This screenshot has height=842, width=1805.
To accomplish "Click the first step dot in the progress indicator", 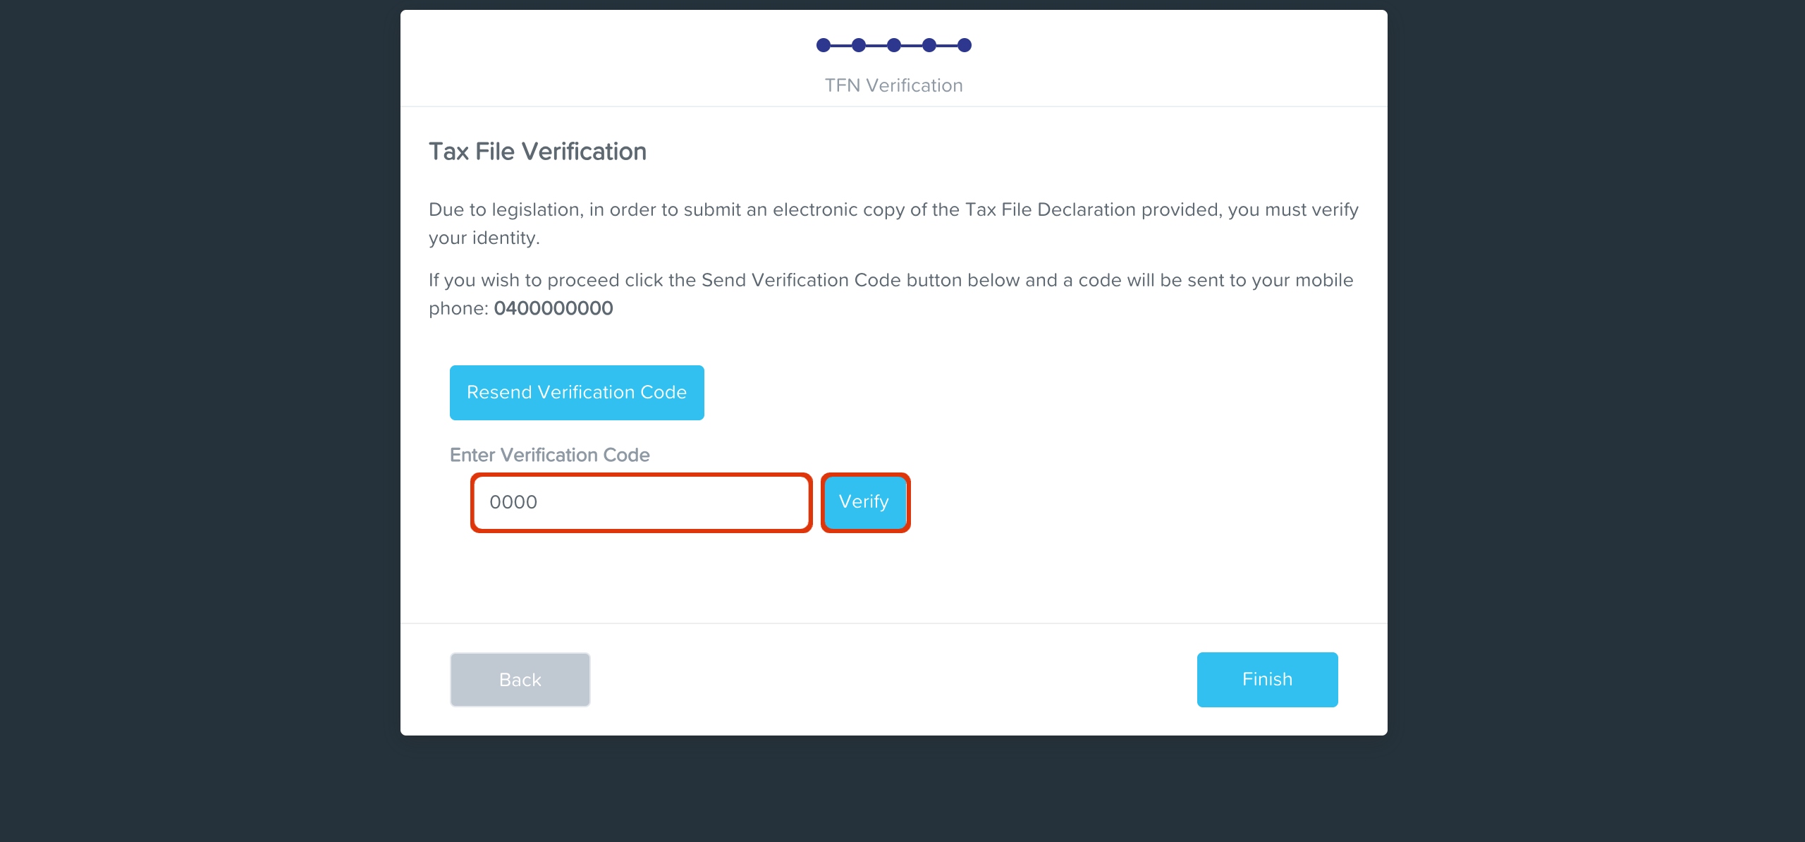I will [x=824, y=45].
